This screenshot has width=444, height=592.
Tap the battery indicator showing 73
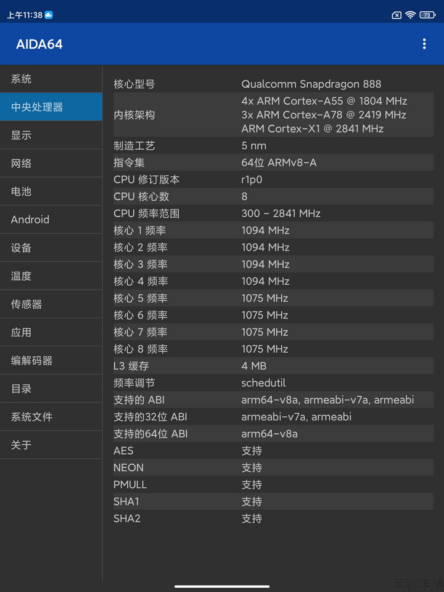(x=427, y=15)
